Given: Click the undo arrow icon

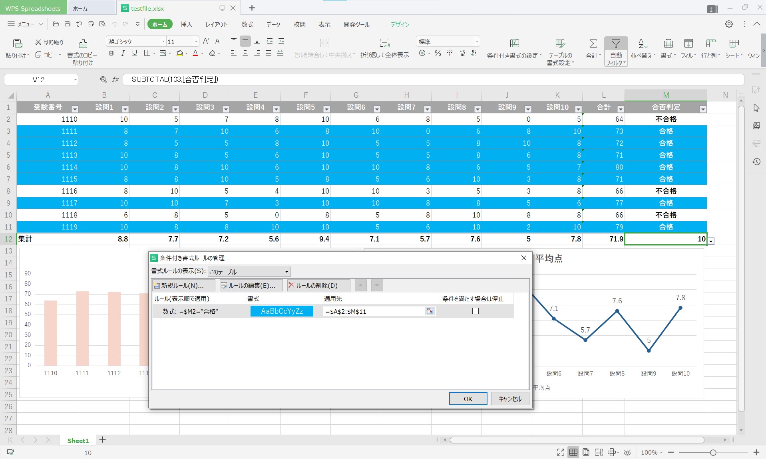Looking at the screenshot, I should (114, 24).
